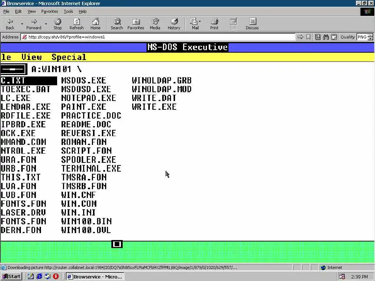Open the View menu in IE menu bar
This screenshot has height=281, width=375.
tap(31, 11)
